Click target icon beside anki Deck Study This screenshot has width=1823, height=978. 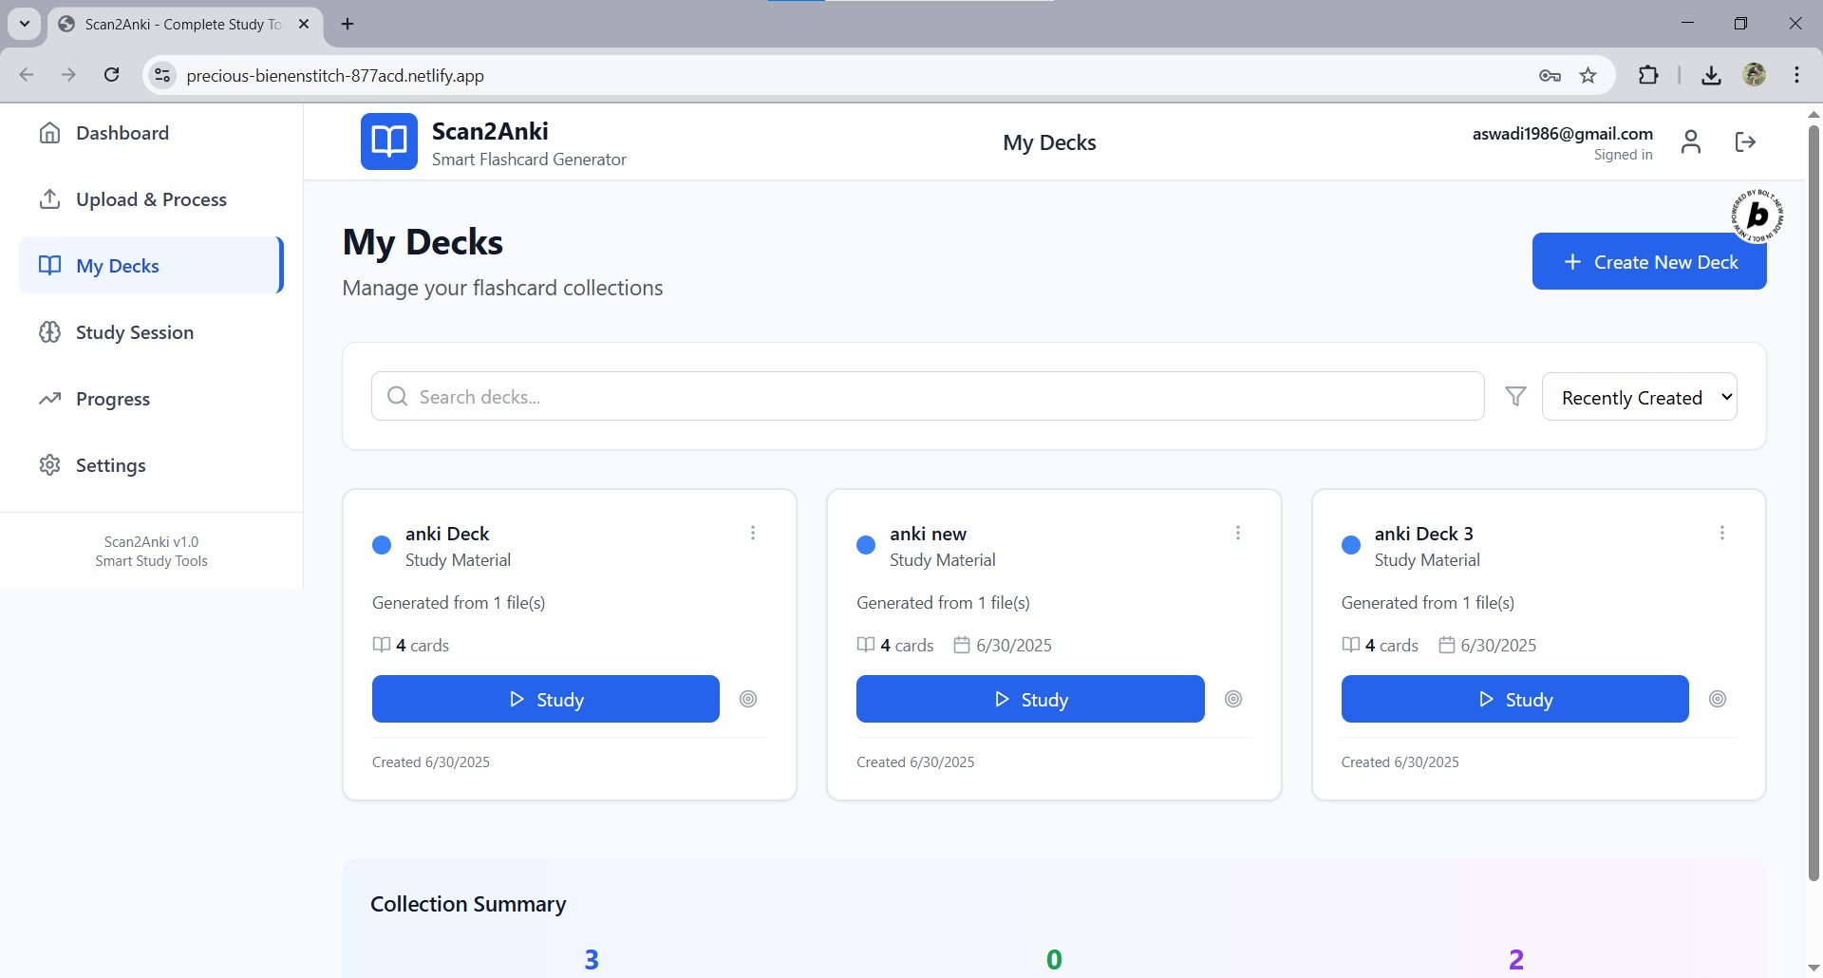[748, 699]
